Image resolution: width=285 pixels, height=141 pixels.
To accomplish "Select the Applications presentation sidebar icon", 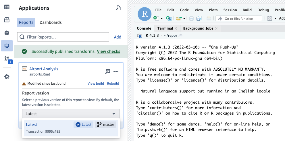I will click(7, 46).
